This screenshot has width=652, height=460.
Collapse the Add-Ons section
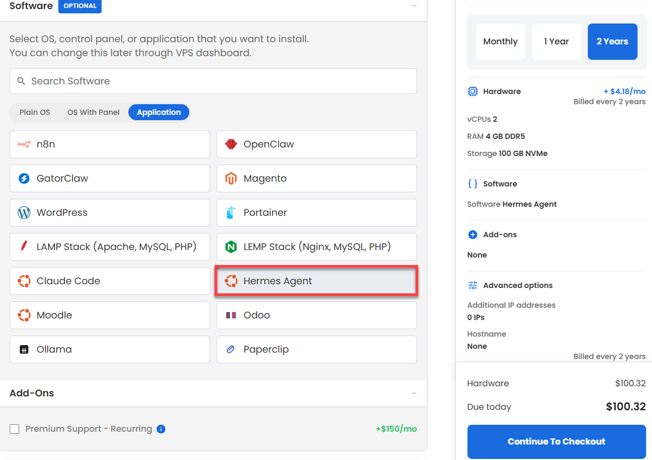[414, 393]
